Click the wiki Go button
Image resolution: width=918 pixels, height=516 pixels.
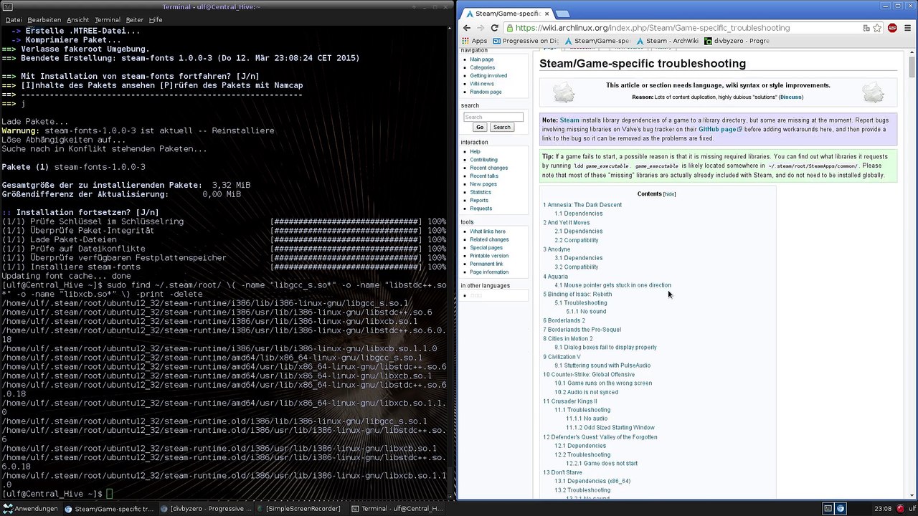point(480,127)
